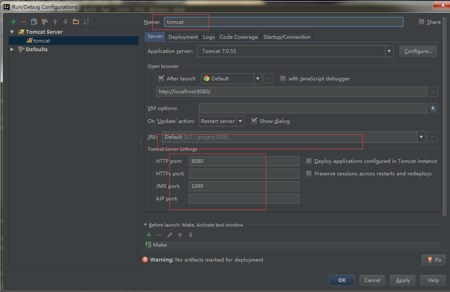Click Chrome icon in browser selector
450x292 pixels.
[x=206, y=78]
